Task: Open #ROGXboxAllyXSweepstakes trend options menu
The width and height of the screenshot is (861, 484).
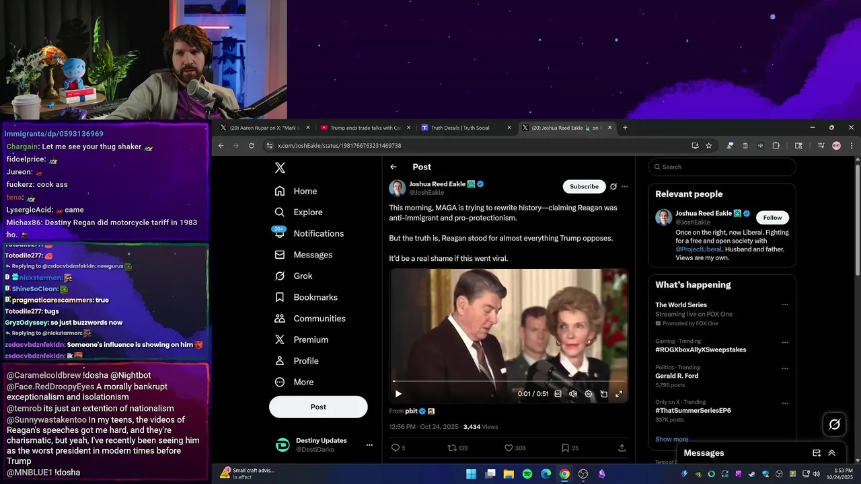Action: (x=784, y=343)
